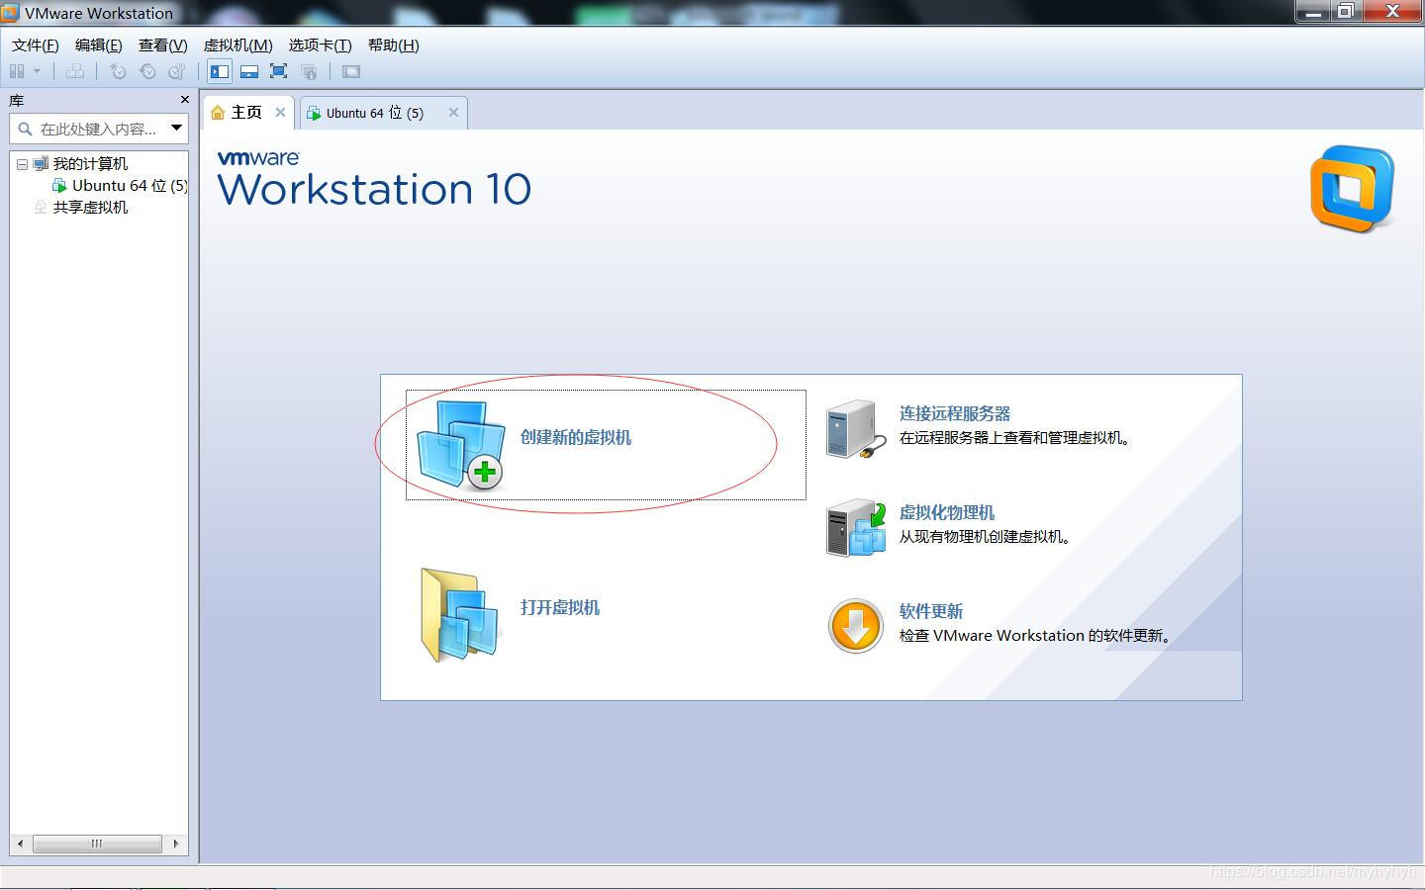The width and height of the screenshot is (1425, 890).
Task: Enter full screen mode via toolbar icon
Action: click(x=278, y=70)
